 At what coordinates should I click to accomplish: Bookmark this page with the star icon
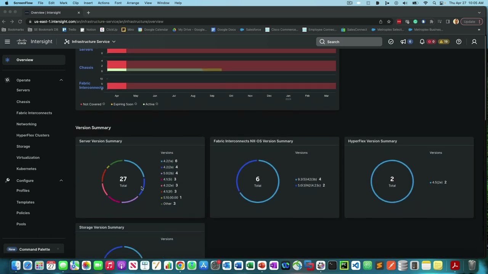(x=388, y=22)
